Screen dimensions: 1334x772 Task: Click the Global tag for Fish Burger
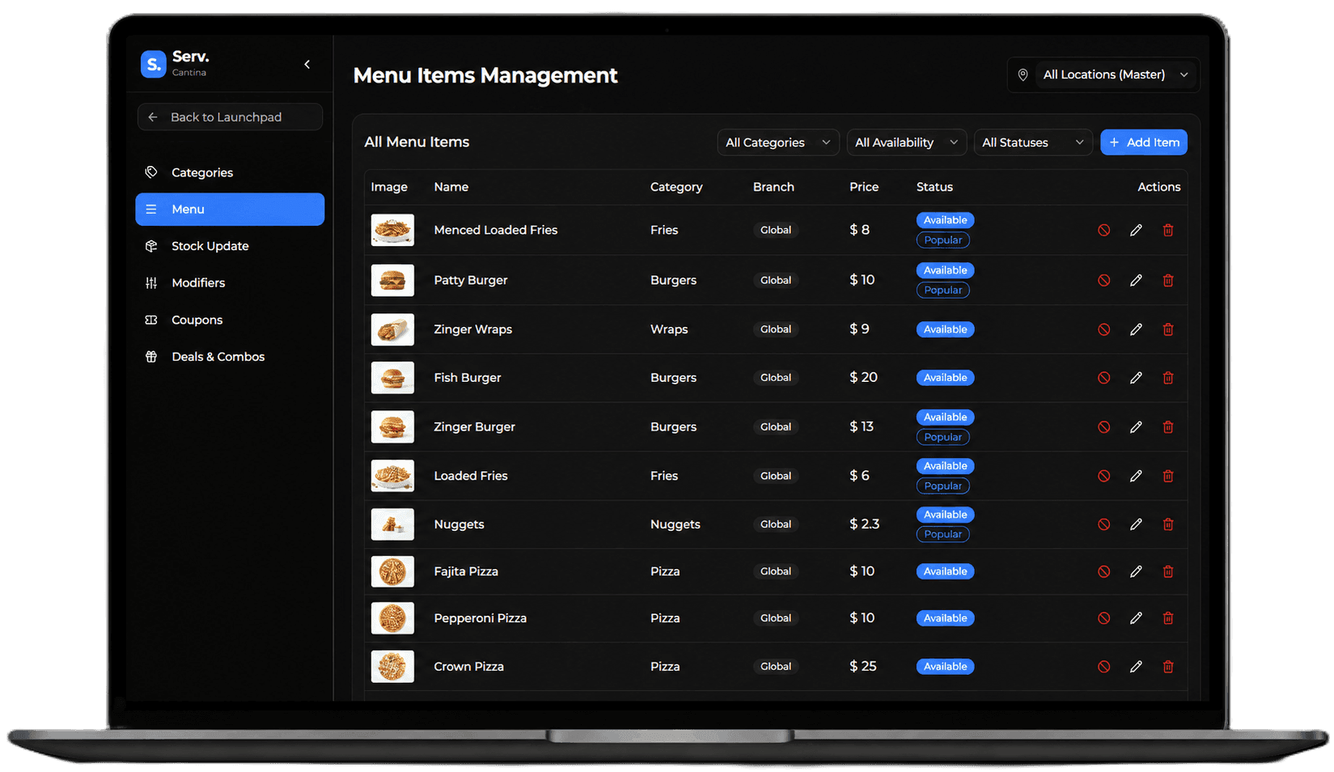776,378
